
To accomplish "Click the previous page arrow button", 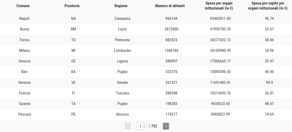I will (x=128, y=126).
